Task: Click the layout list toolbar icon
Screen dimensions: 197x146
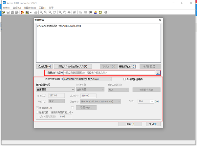Action: [x=86, y=12]
